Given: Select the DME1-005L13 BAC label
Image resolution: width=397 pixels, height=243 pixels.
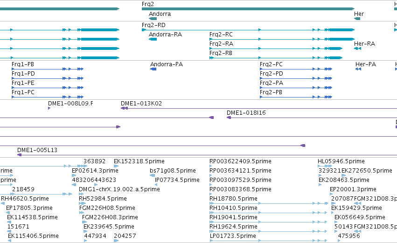Looking at the screenshot, I should (x=37, y=150).
